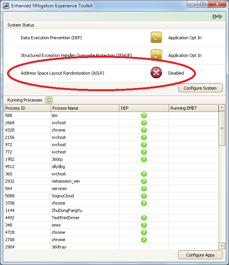Click DEP green check for process 2156
Image resolution: width=229 pixels, height=265 pixels.
[144, 137]
